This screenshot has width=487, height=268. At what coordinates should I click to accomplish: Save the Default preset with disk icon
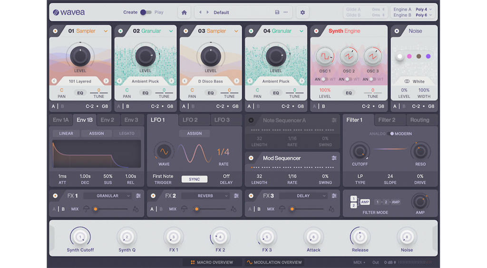[x=277, y=12]
